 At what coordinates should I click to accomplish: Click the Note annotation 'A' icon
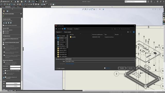(x=12, y=4)
